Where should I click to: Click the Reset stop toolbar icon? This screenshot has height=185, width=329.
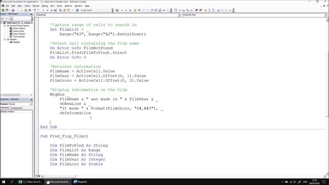pos(51,10)
